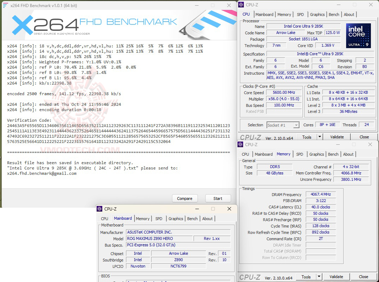379x282 pixels.
Task: Select Memory tab in the bottom Mainboard window
Action: (143, 219)
